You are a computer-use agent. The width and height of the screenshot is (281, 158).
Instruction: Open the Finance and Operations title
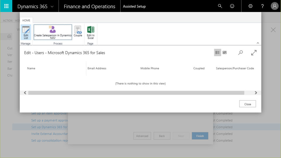[90, 6]
